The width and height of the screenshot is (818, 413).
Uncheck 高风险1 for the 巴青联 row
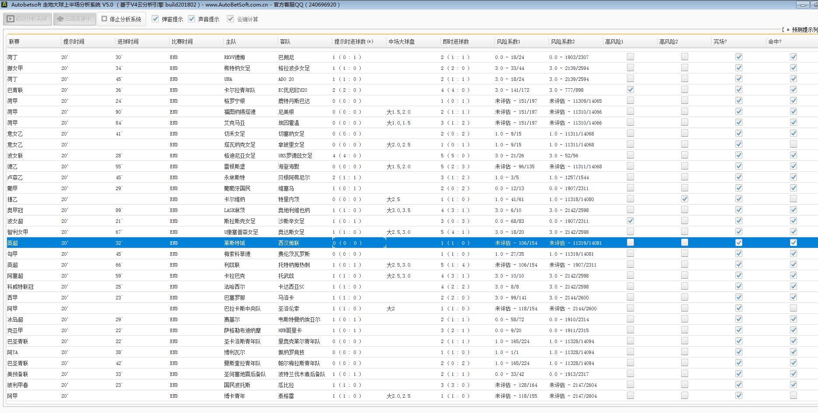pyautogui.click(x=630, y=90)
